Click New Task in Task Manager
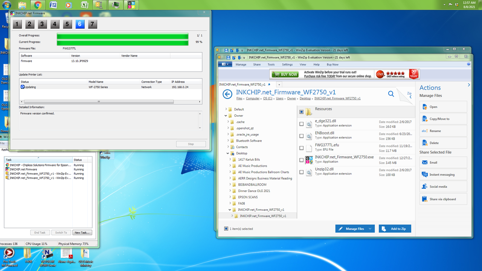This screenshot has height=271, width=482. (x=82, y=233)
